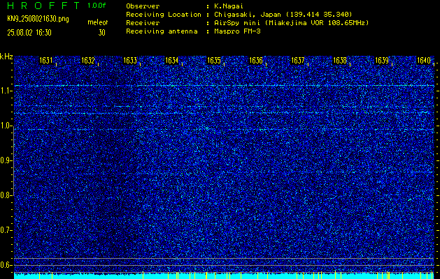The width and height of the screenshot is (440, 279).
Task: Click the HROFFT program title
Action: [44, 6]
